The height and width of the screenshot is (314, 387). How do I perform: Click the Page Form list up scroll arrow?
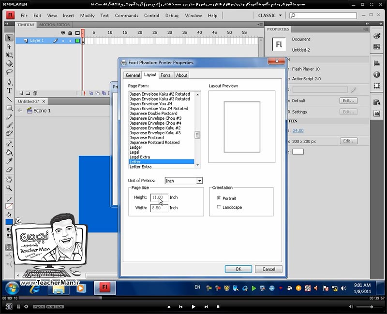click(197, 94)
